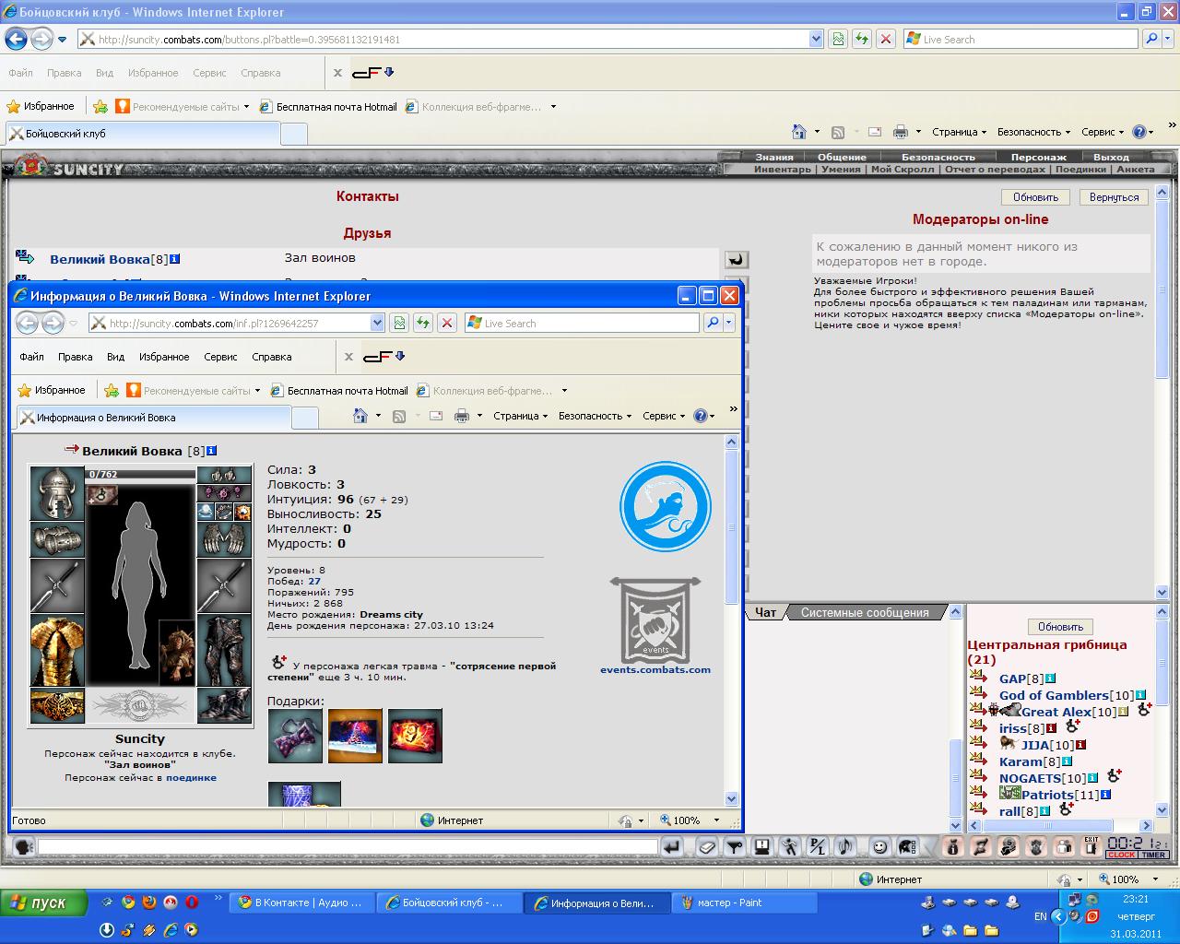Click the Обновить button above the player list

[x=1060, y=626]
